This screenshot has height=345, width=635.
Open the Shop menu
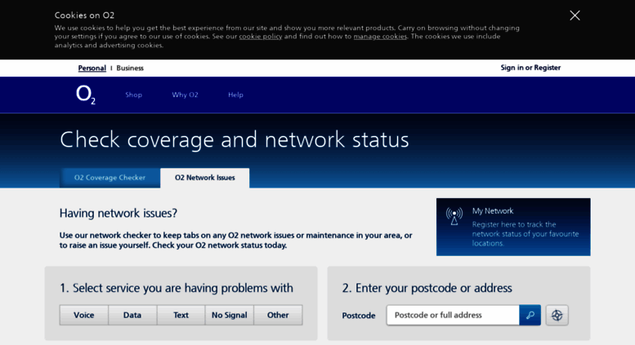coord(134,95)
